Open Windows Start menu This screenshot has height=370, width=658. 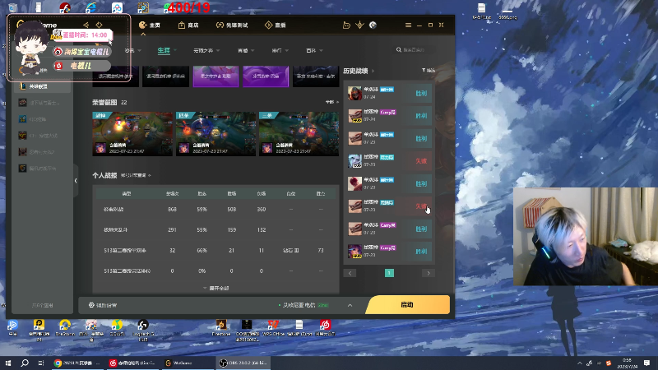click(x=8, y=363)
